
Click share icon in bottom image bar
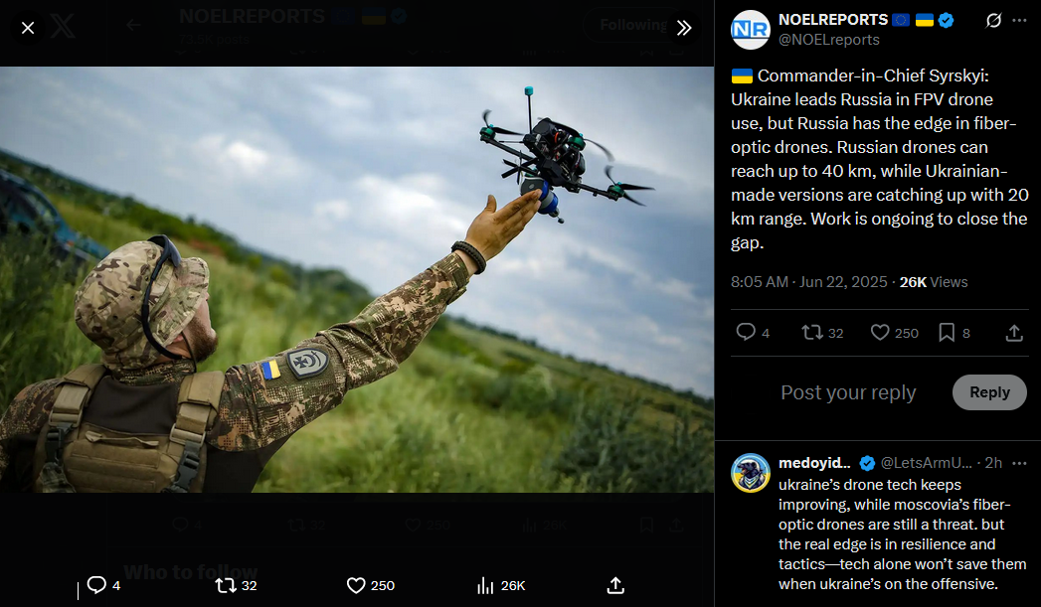615,585
